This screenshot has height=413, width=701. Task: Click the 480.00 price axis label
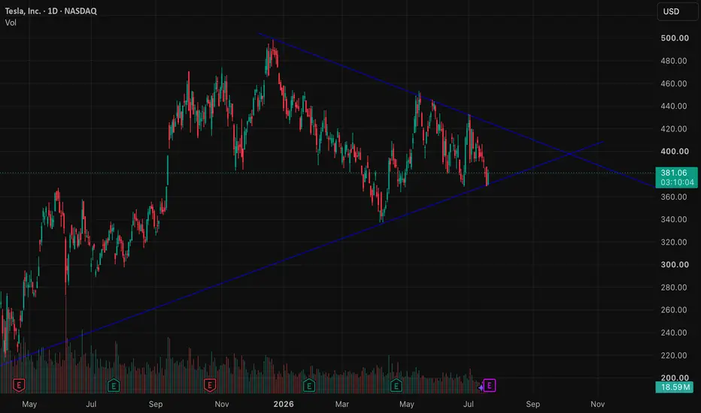pyautogui.click(x=674, y=61)
